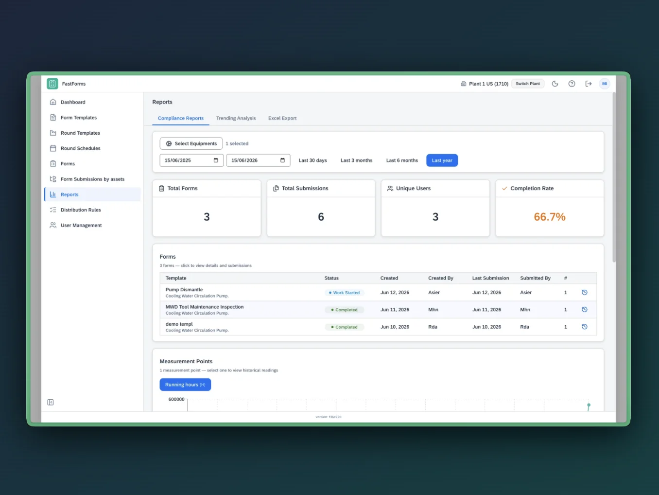Click the Total Submissions card icon

coord(276,188)
